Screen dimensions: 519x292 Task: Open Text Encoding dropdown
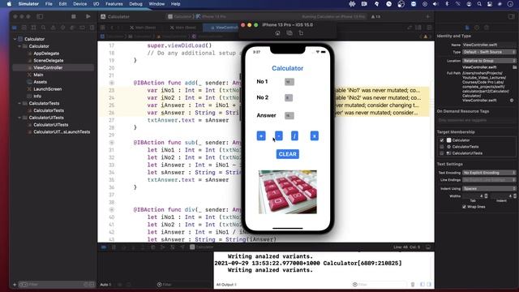(x=489, y=173)
